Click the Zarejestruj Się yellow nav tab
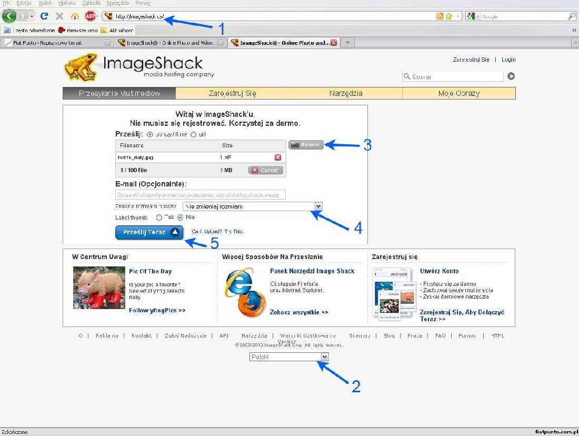Viewport: 579px width, 436px height. pyautogui.click(x=232, y=93)
